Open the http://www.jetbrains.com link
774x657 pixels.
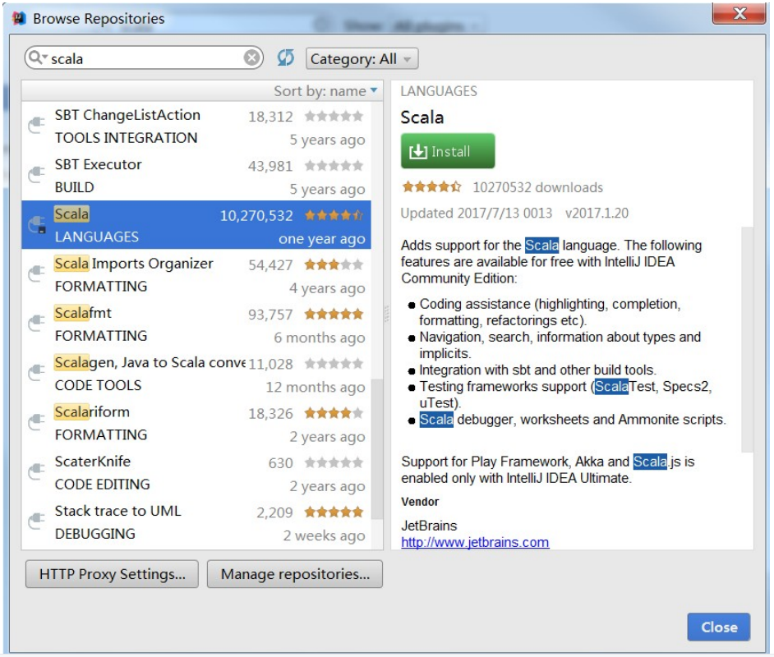(475, 542)
